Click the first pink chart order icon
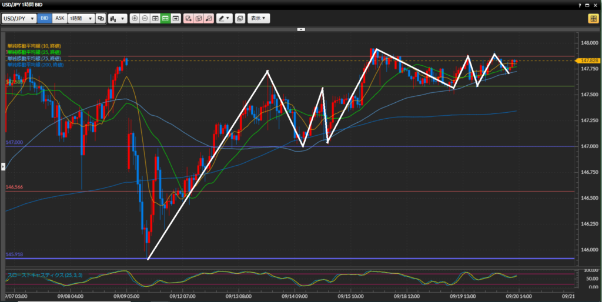The image size is (602, 302). [188, 18]
